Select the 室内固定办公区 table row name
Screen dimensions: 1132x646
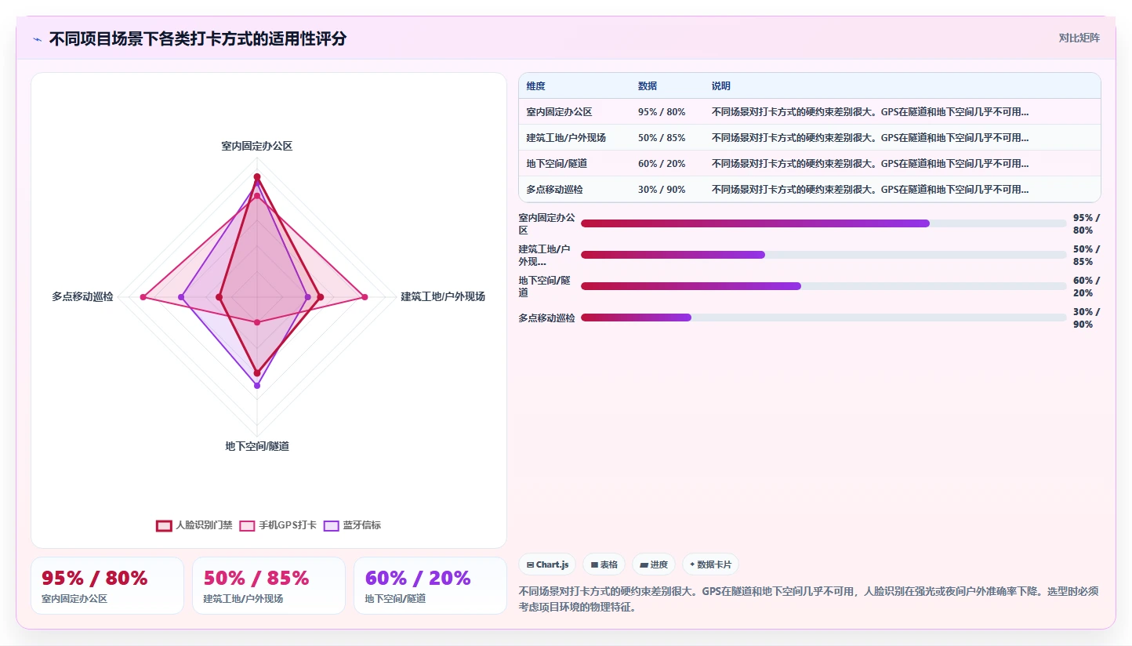pos(559,112)
